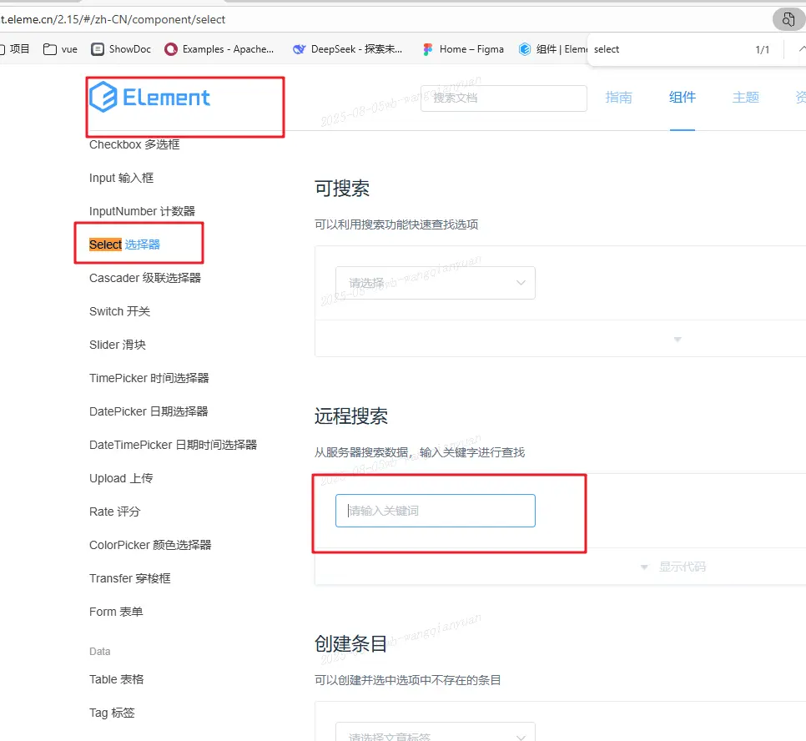Open the 组件 nav tab

(x=683, y=97)
